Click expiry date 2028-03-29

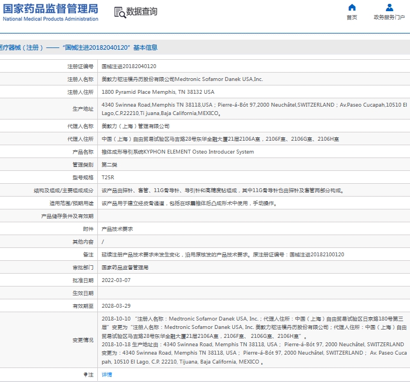tap(116, 305)
